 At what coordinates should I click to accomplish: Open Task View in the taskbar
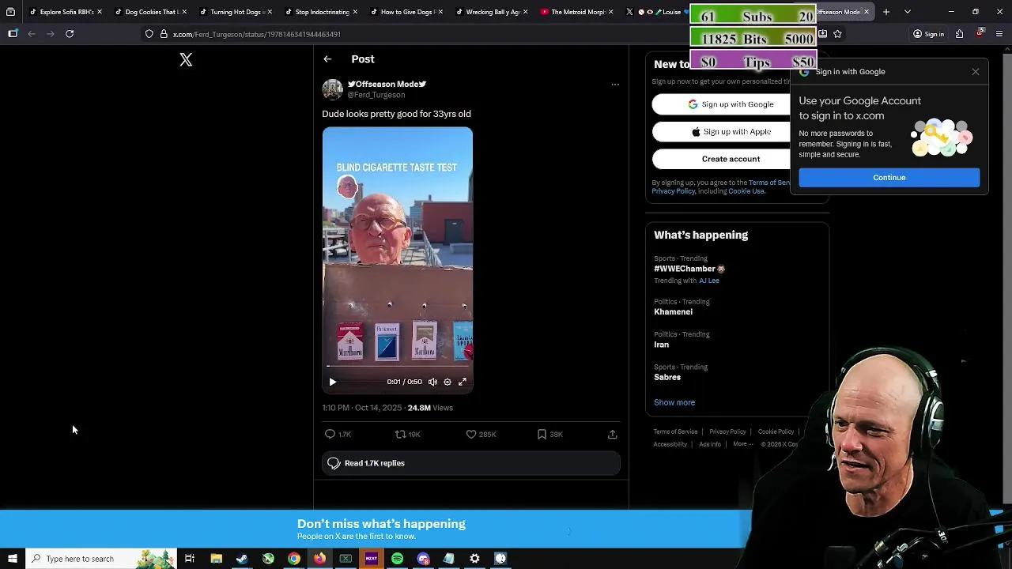coord(190,559)
